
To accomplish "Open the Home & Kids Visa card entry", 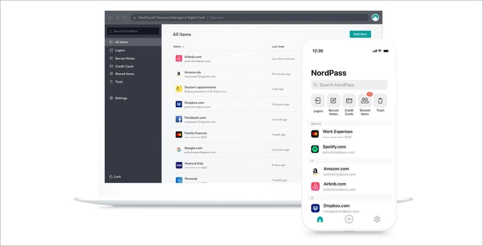I will pos(237,165).
